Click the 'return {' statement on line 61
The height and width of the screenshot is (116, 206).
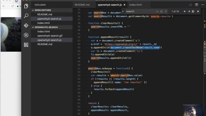(94, 103)
